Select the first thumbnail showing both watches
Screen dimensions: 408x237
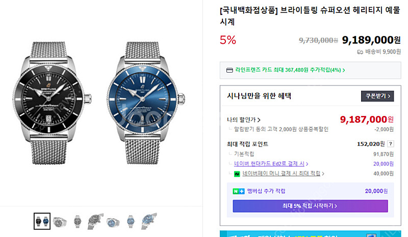tap(42, 221)
